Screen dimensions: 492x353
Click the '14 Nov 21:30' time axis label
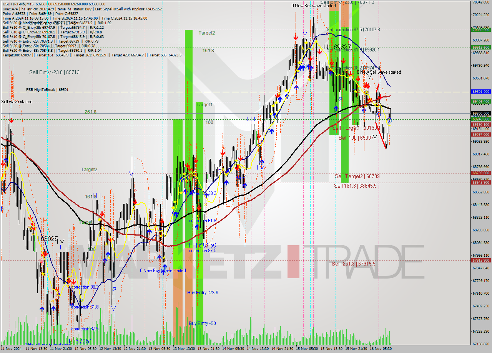point(283,349)
